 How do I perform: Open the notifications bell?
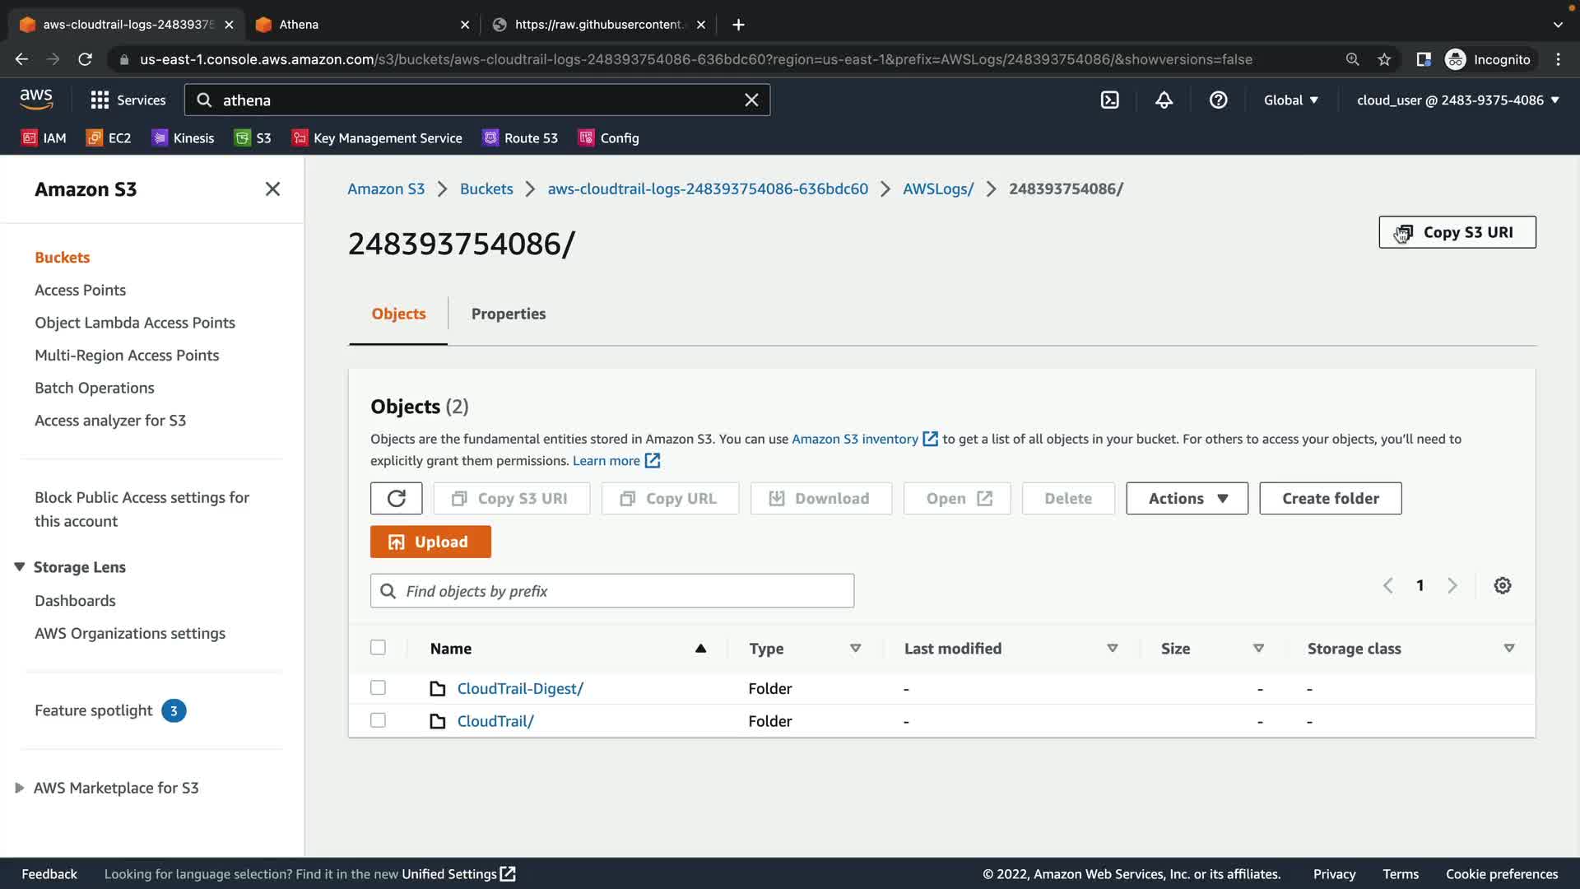pos(1164,100)
